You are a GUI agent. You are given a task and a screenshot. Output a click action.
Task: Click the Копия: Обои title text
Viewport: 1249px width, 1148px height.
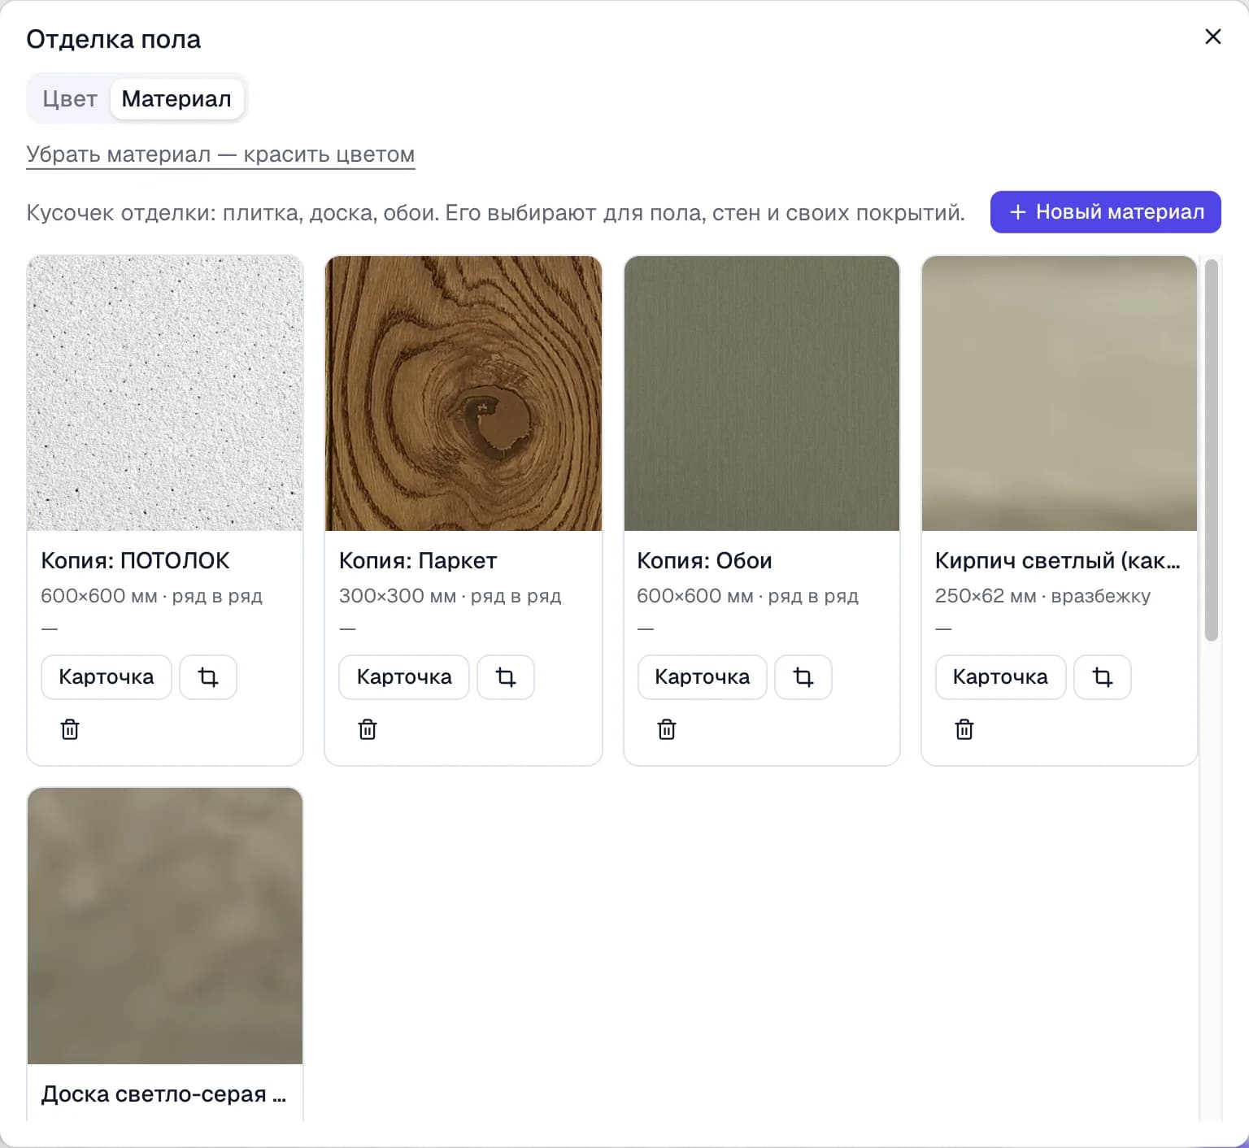pos(704,561)
